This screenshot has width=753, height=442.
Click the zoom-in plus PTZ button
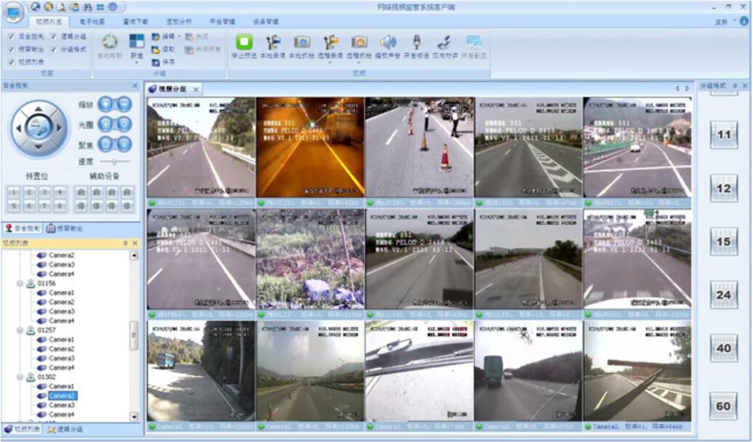coord(106,105)
